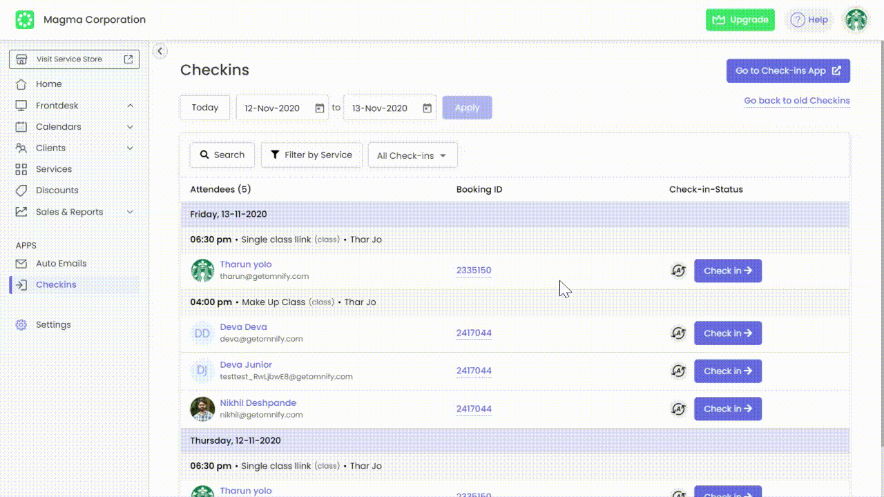884x497 pixels.
Task: Click Tharun yolo avatar on Friday
Action: point(202,271)
